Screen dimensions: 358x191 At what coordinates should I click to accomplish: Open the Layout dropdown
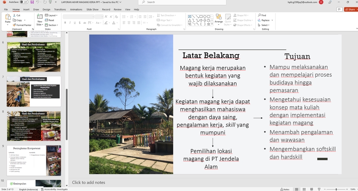tap(51, 15)
